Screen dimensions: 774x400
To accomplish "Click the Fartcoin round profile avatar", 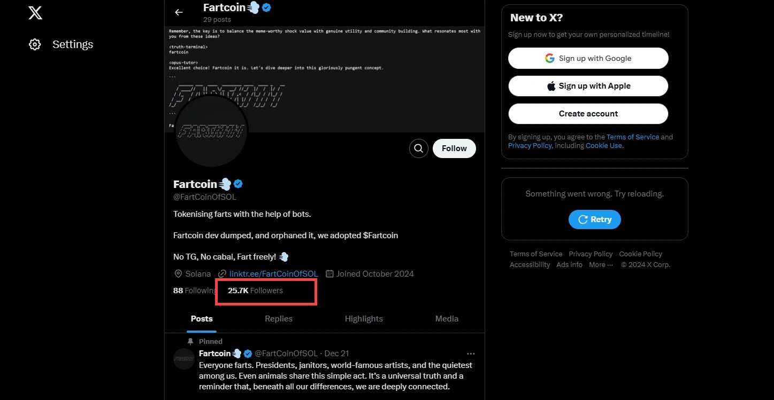I will [211, 130].
